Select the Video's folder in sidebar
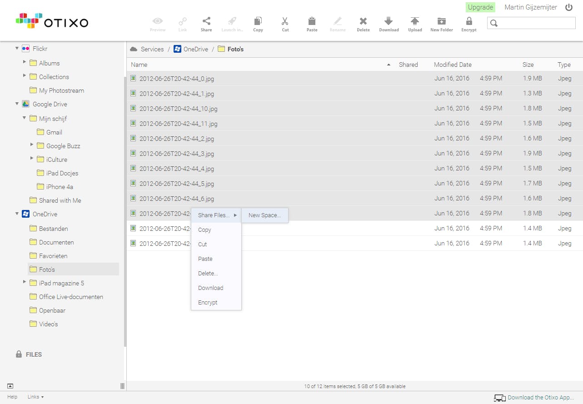Viewport: 583px width, 404px height. (48, 324)
